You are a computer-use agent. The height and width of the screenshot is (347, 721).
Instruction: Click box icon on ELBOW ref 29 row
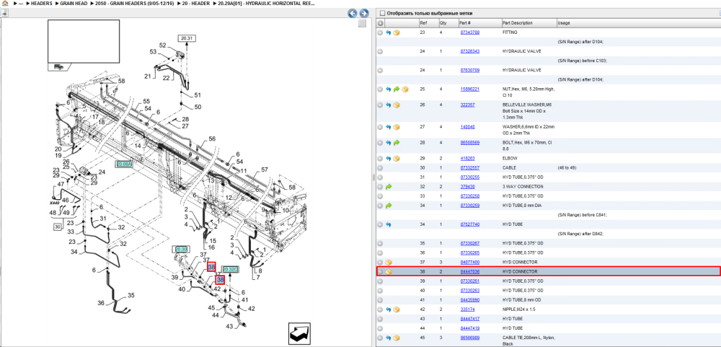click(x=397, y=159)
